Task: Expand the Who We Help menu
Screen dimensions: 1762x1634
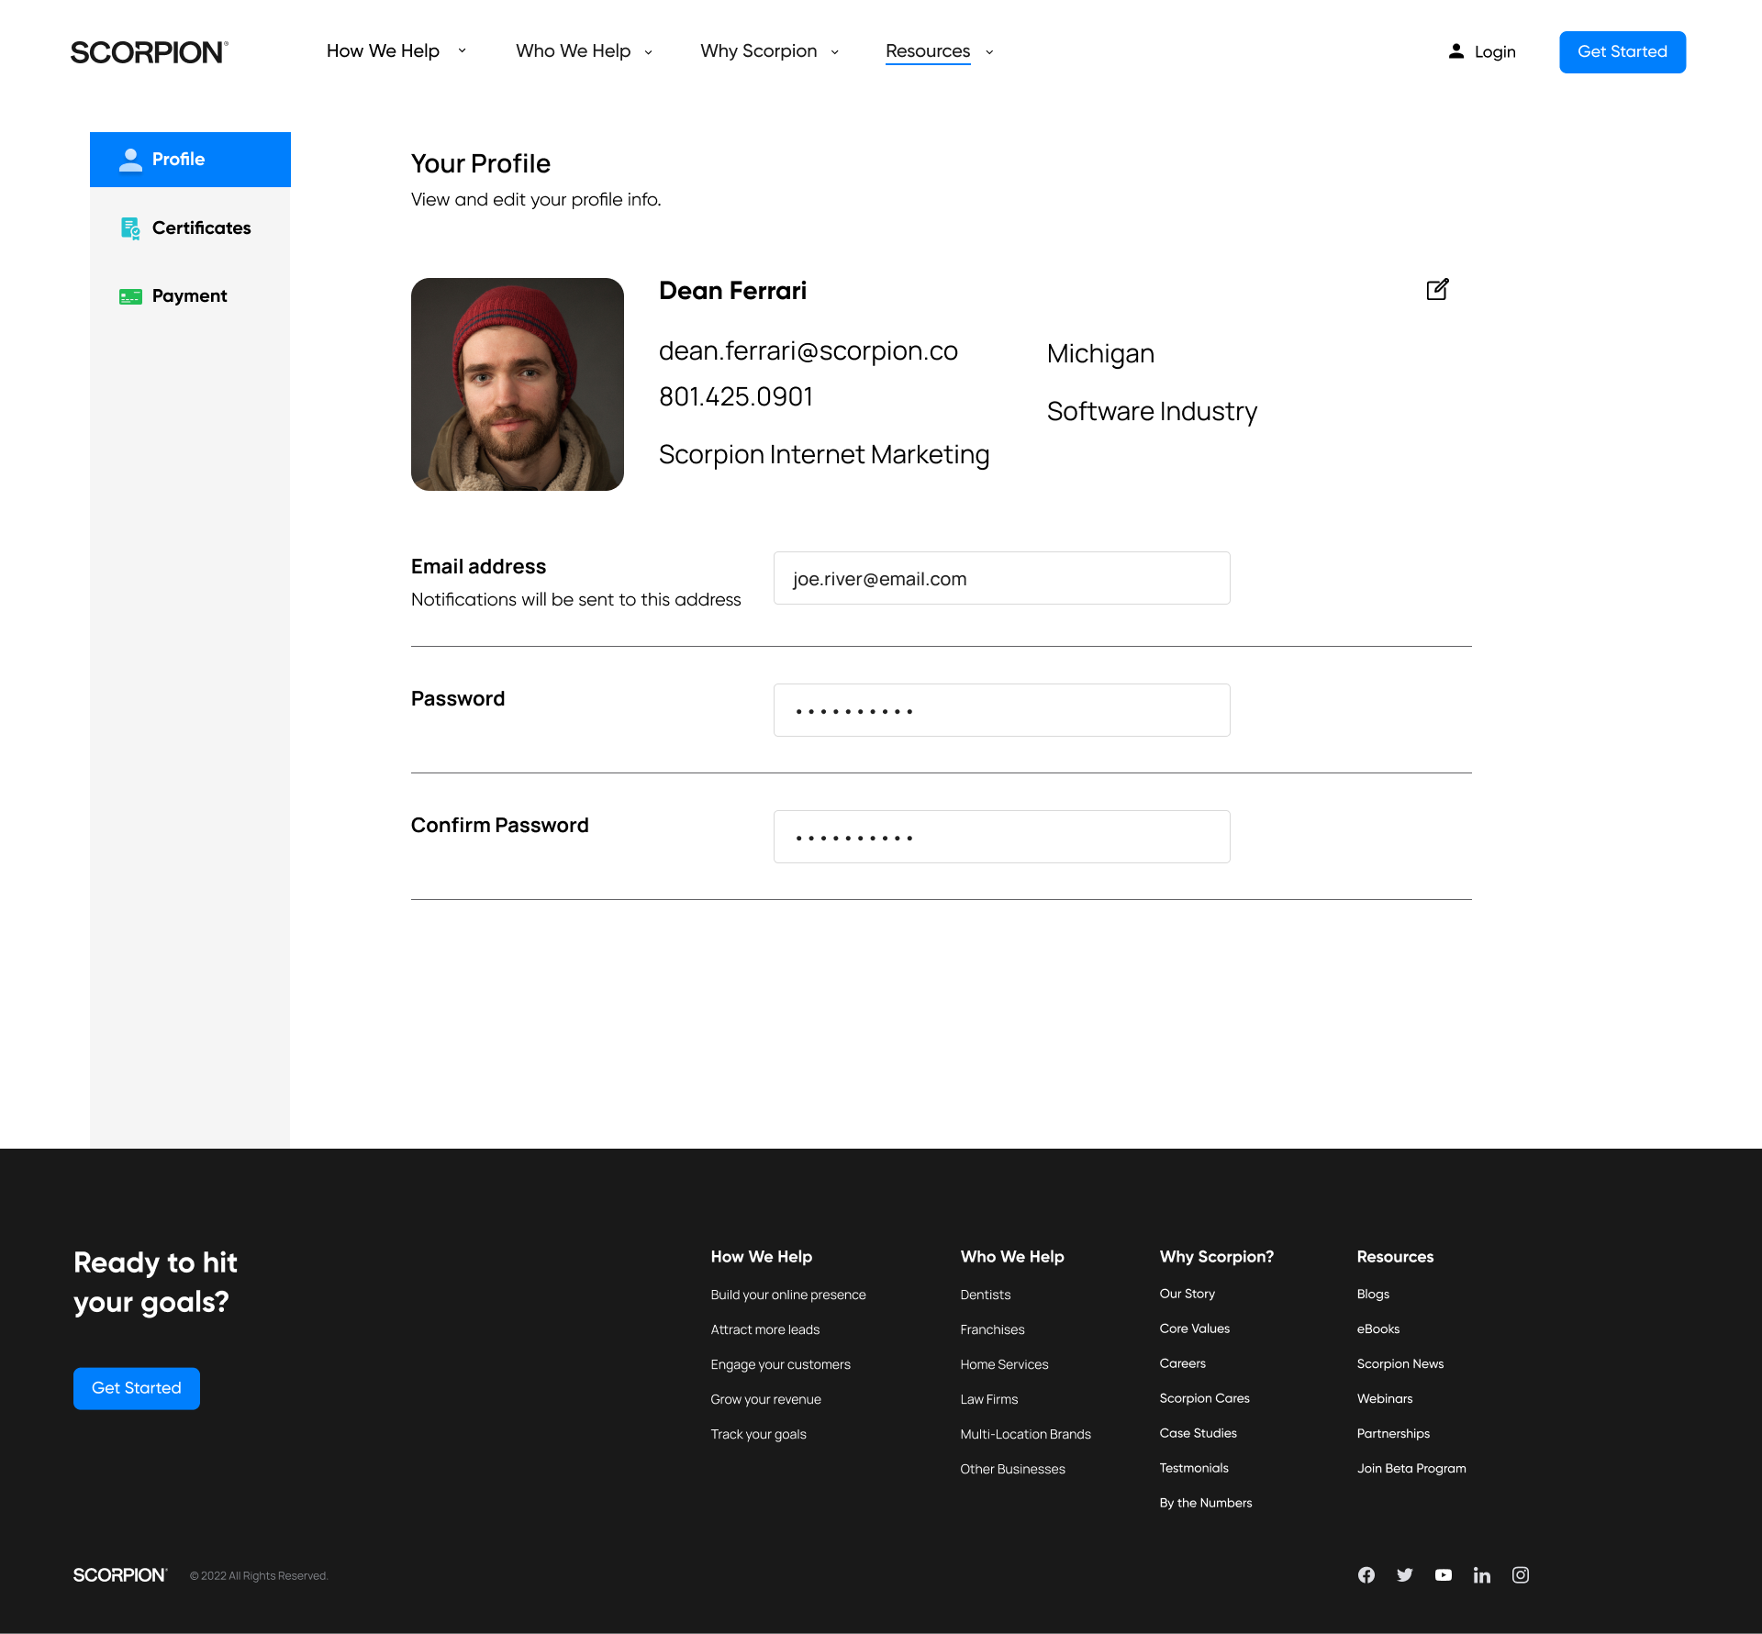Action: 584,51
